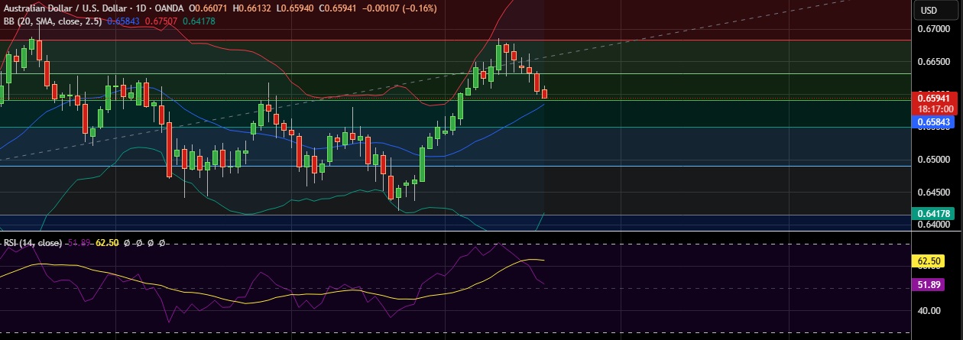963x340 pixels.
Task: Select the BB lower value 0.64178 in legend
Action: tap(199, 21)
